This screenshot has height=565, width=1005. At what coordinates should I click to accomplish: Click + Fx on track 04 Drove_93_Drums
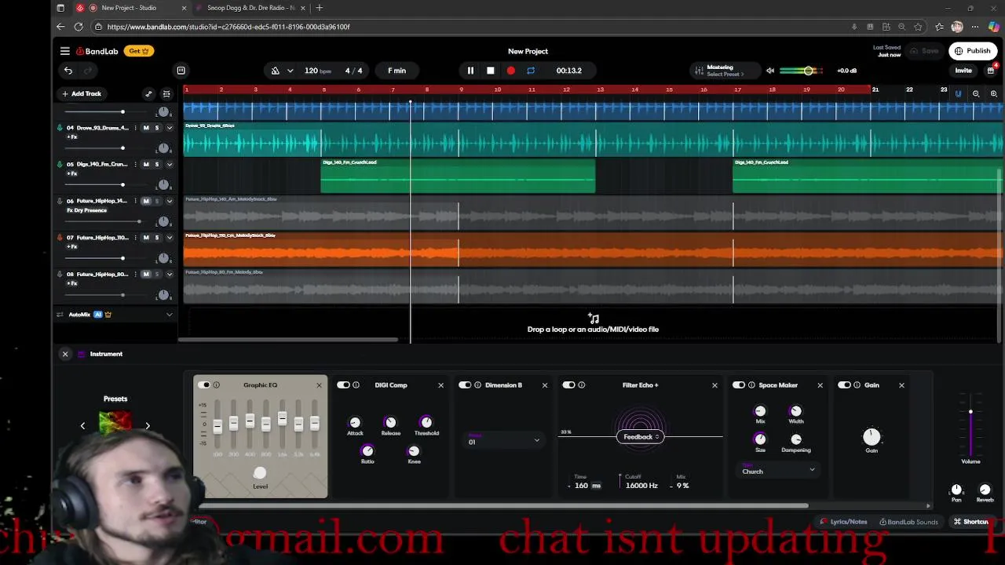pos(71,137)
